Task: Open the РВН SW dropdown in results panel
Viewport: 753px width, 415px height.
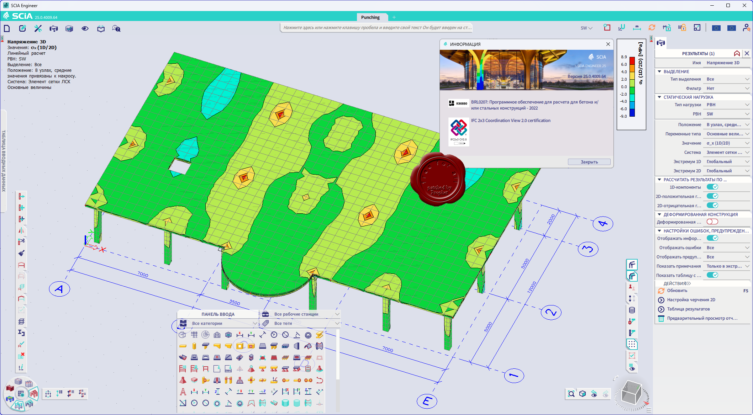Action: 727,114
